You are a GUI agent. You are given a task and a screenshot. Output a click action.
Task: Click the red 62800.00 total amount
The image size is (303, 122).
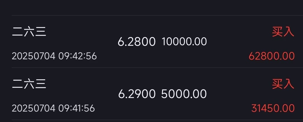(x=272, y=56)
